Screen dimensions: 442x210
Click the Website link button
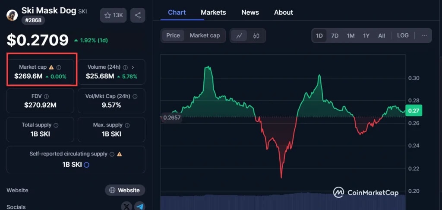(x=125, y=190)
